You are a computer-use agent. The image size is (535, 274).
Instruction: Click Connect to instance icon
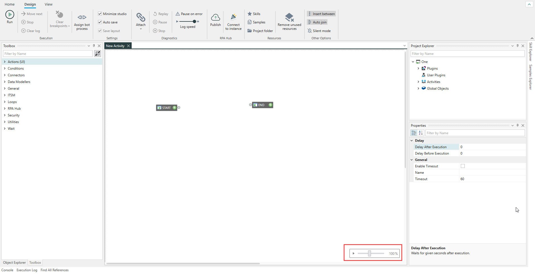pyautogui.click(x=233, y=17)
